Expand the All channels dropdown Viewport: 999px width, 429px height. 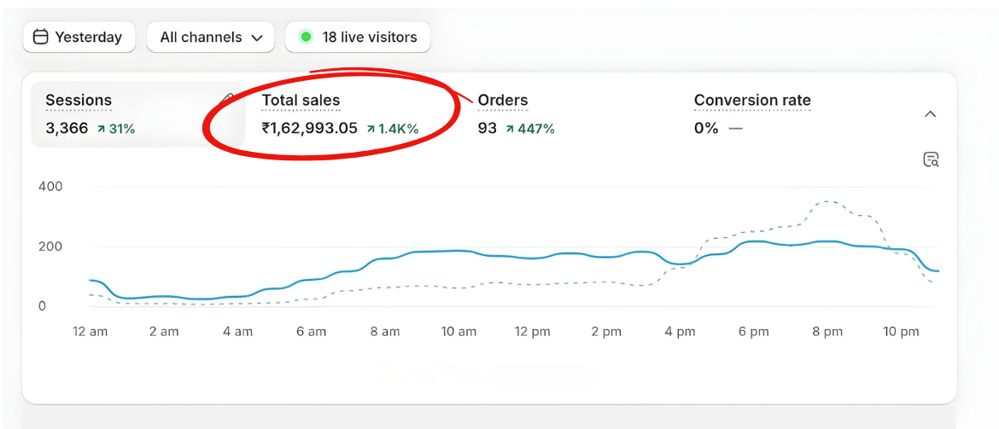tap(211, 38)
